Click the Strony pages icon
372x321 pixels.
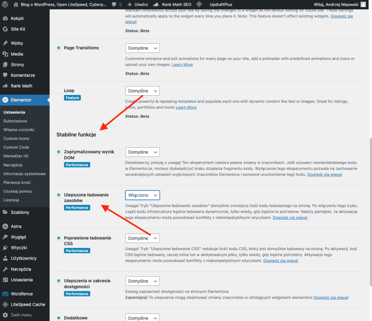(x=5, y=65)
